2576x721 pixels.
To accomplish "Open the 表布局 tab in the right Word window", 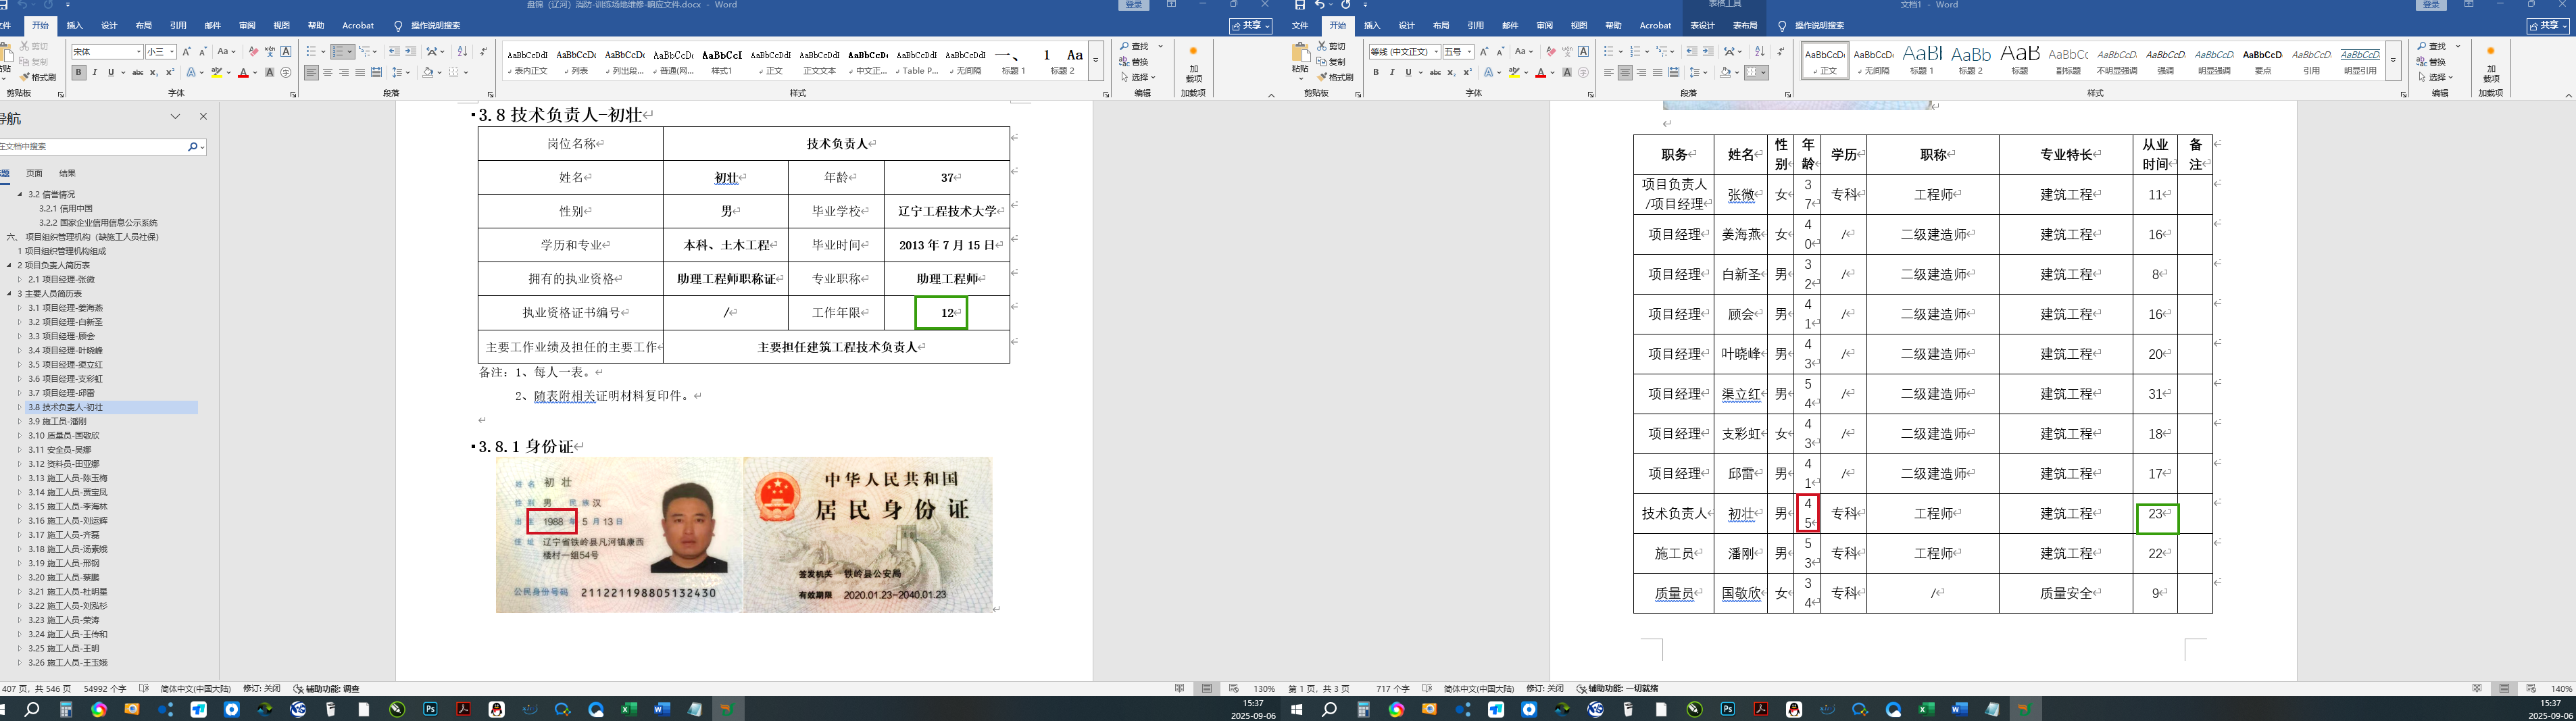I will [x=1745, y=25].
